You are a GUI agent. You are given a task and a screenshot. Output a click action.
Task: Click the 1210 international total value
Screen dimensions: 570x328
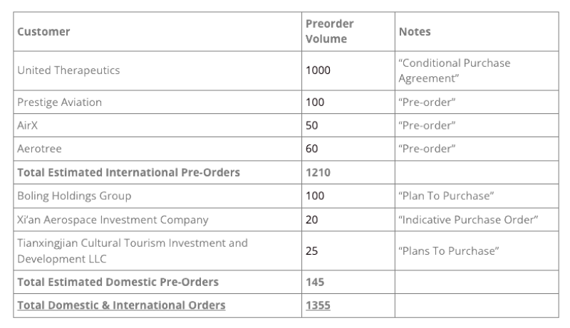point(318,172)
